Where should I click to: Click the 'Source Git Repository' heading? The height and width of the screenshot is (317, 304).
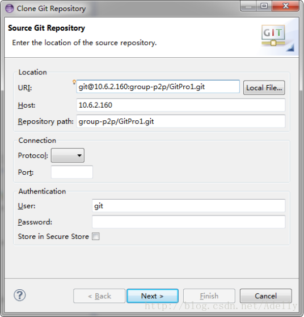47,28
